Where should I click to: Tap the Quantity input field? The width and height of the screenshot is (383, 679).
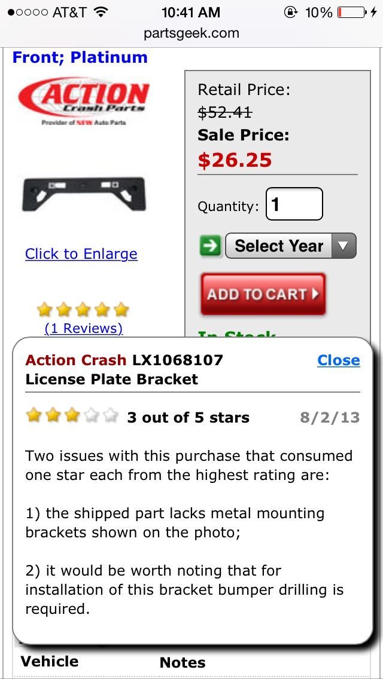[294, 204]
